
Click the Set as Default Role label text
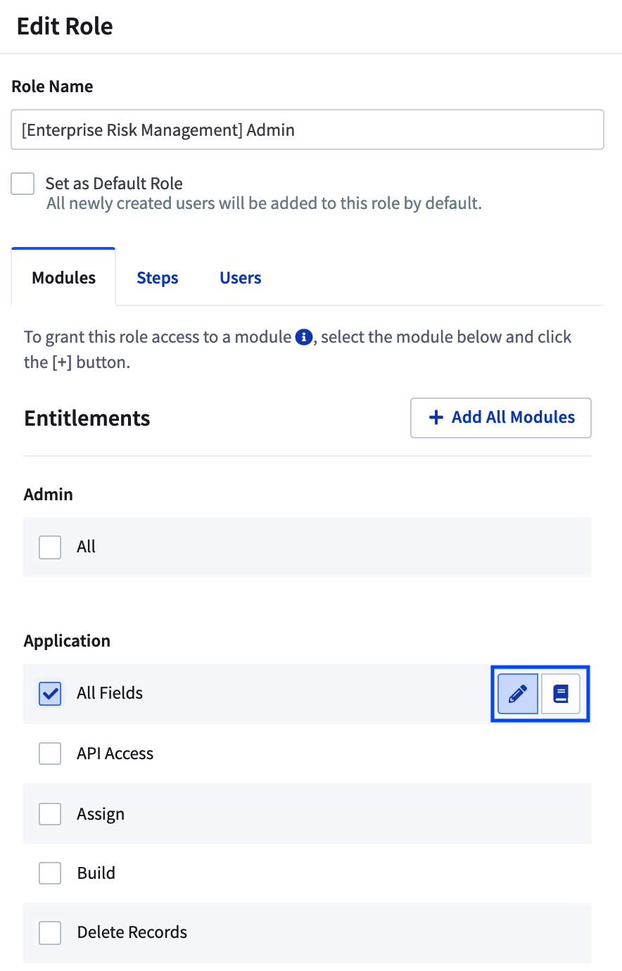(x=114, y=184)
